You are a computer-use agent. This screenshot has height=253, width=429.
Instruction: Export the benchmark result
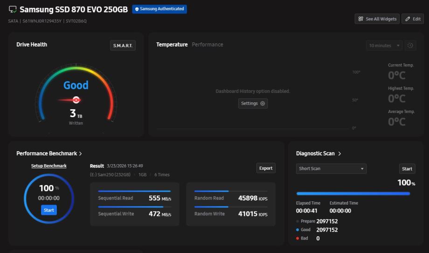[x=266, y=168]
